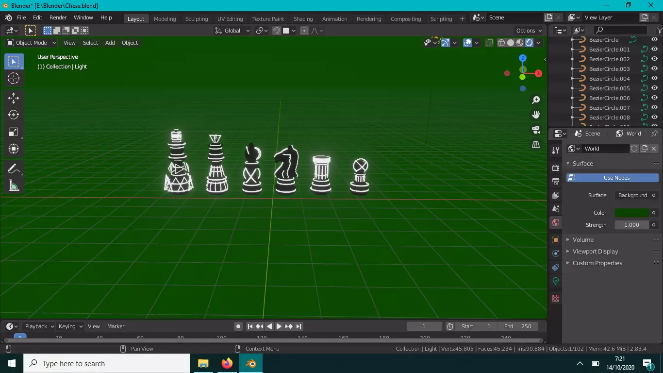Toggle snapping magnet in the header
The height and width of the screenshot is (373, 663).
coord(277,31)
